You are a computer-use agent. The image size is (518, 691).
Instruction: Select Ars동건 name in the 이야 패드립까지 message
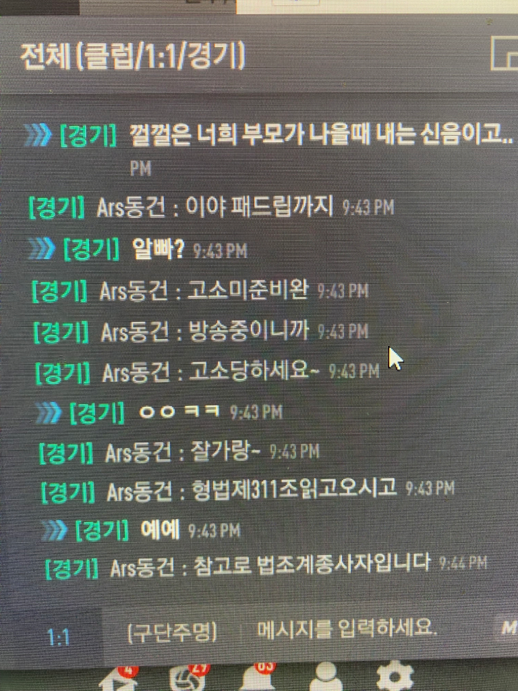(131, 207)
